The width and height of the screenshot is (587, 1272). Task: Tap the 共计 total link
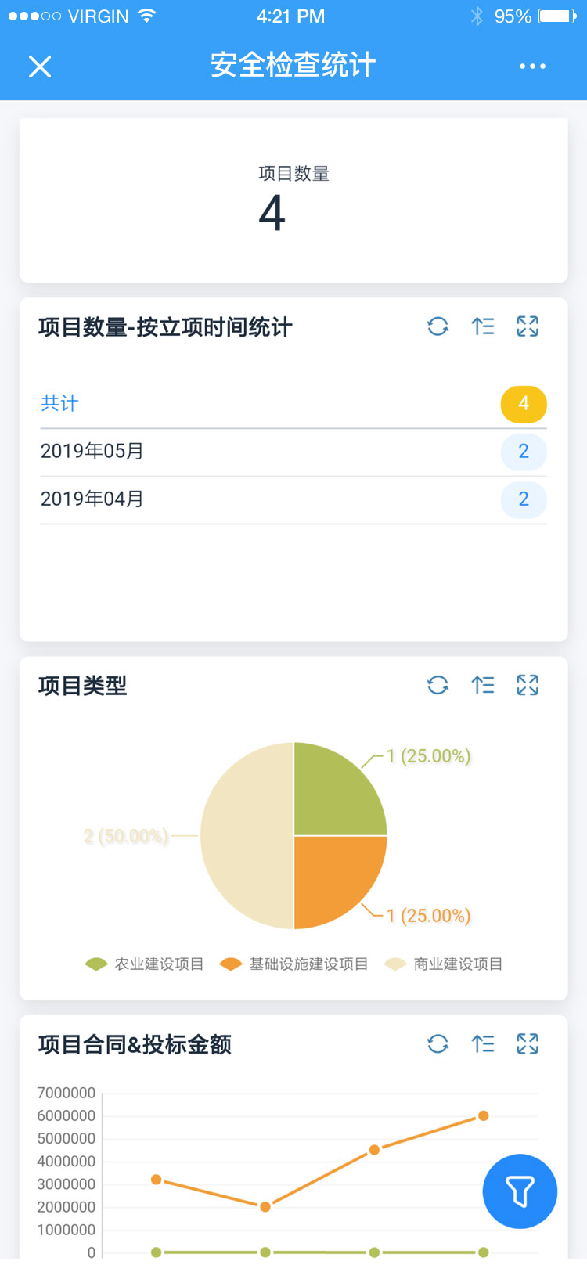point(59,403)
